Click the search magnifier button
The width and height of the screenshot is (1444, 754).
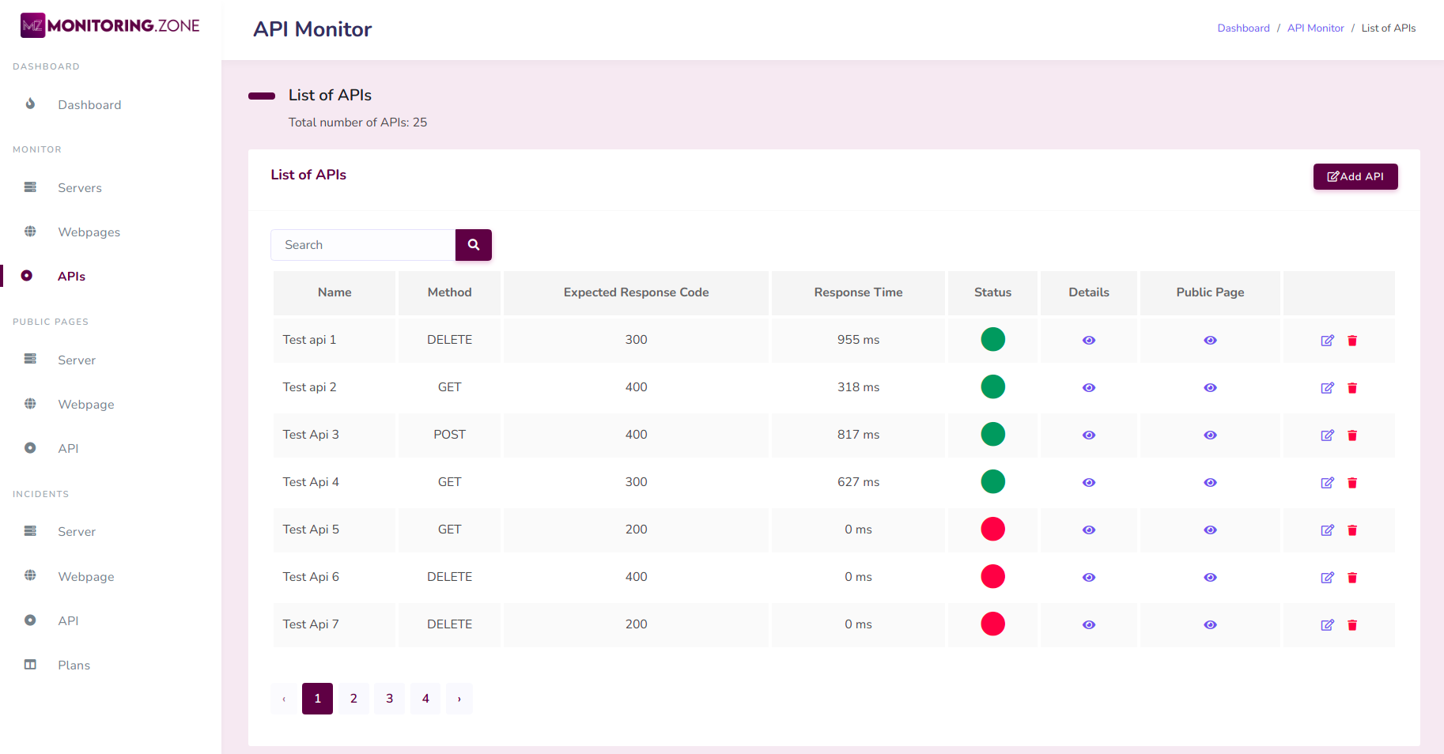(x=473, y=245)
